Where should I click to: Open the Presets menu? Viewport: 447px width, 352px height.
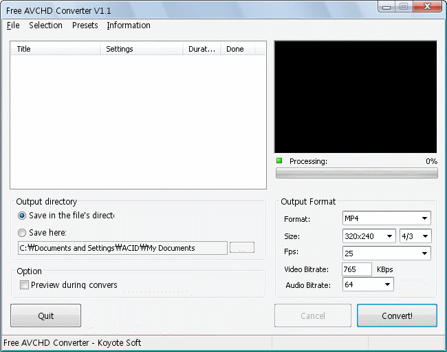tap(85, 25)
